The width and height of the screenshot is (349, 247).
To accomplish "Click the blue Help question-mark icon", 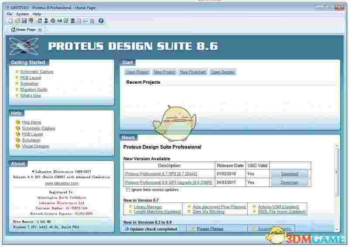I will pyautogui.click(x=101, y=21).
